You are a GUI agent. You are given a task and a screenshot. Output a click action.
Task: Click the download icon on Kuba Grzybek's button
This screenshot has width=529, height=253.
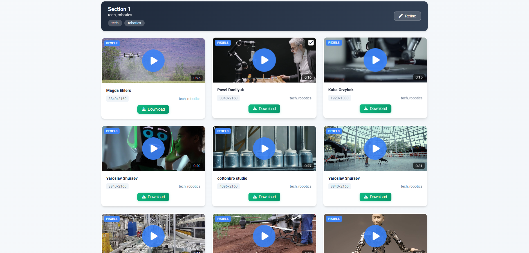coord(366,108)
